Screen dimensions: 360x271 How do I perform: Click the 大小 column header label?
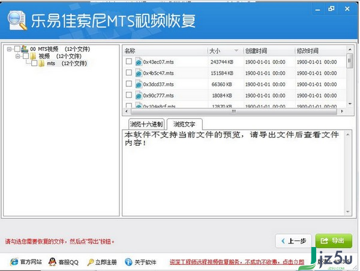click(215, 51)
